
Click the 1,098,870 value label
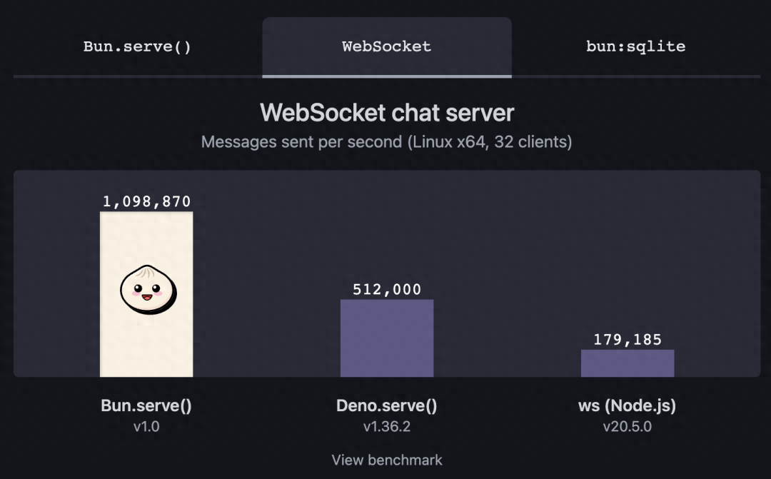click(146, 201)
